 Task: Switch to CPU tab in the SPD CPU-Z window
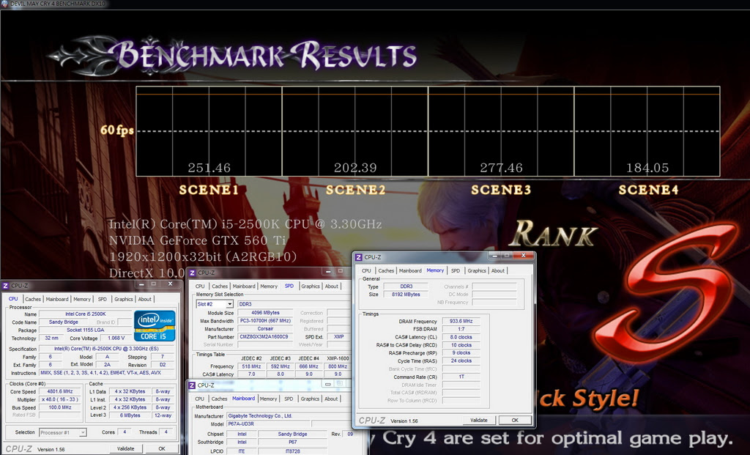[200, 286]
